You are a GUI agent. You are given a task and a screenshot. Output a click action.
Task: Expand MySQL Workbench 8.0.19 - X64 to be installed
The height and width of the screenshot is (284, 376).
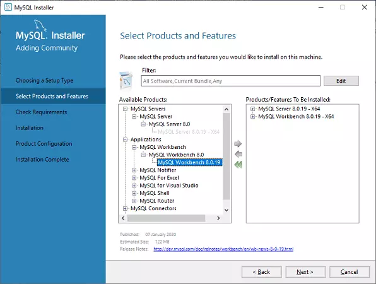click(x=252, y=117)
